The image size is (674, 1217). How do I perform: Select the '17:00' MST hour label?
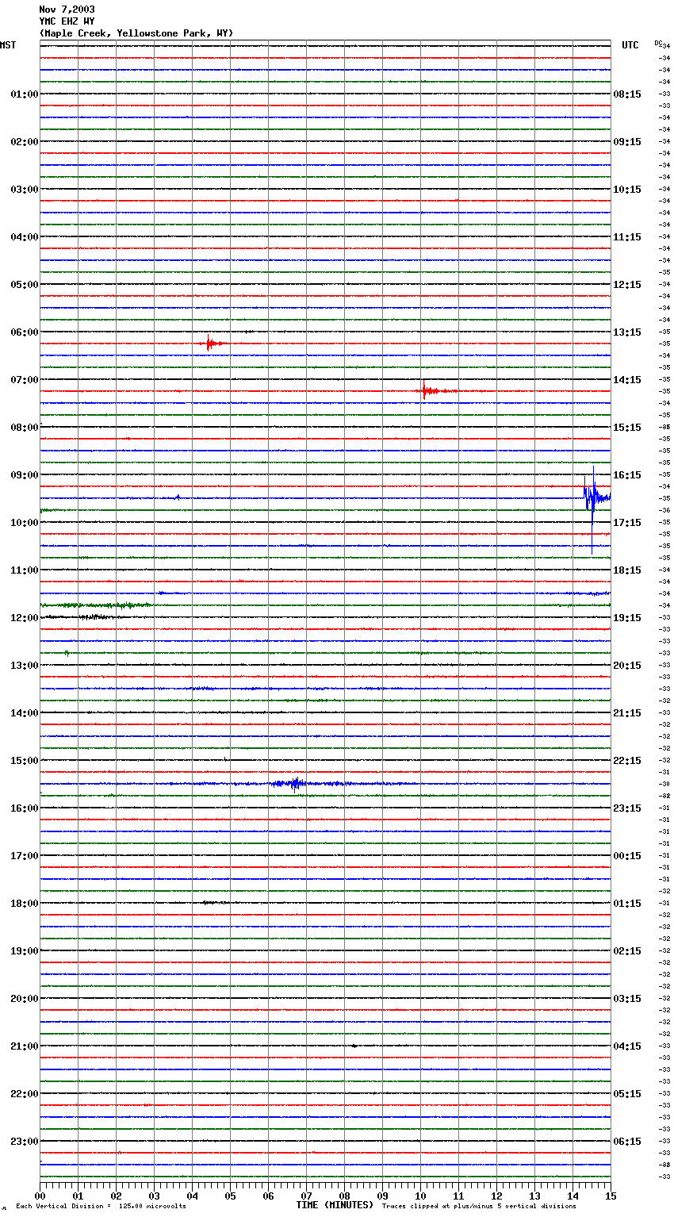click(x=25, y=856)
